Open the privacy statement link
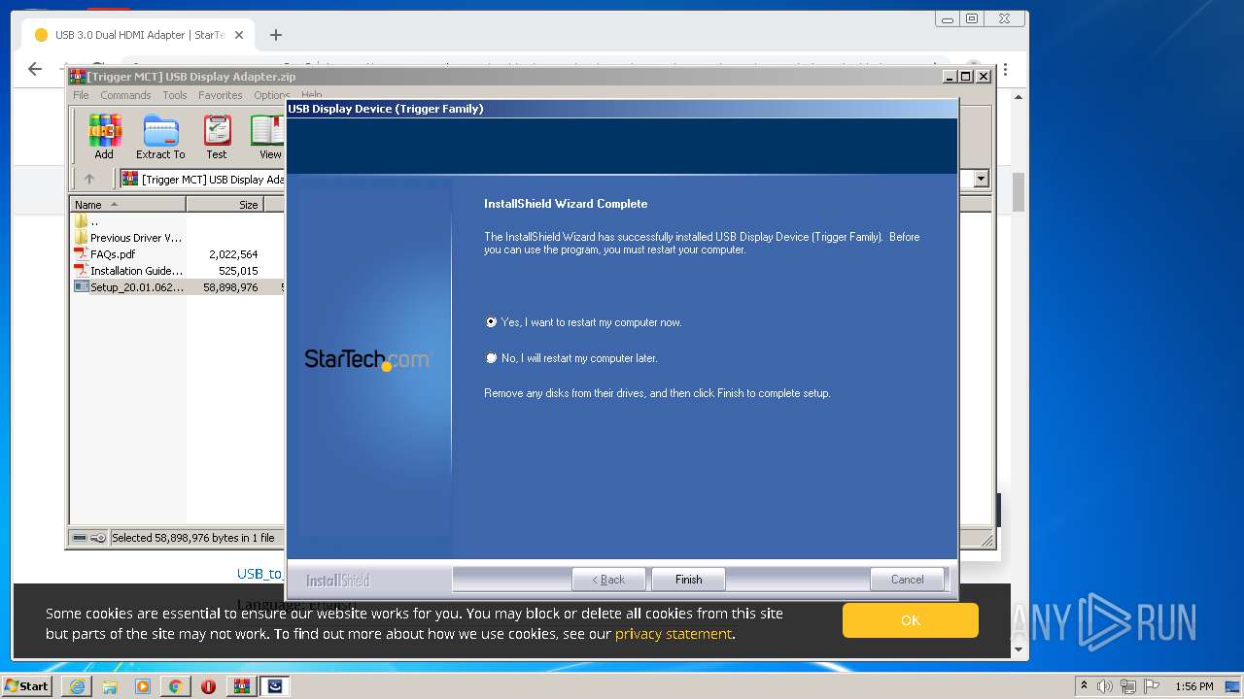Image resolution: width=1244 pixels, height=699 pixels. click(x=673, y=634)
